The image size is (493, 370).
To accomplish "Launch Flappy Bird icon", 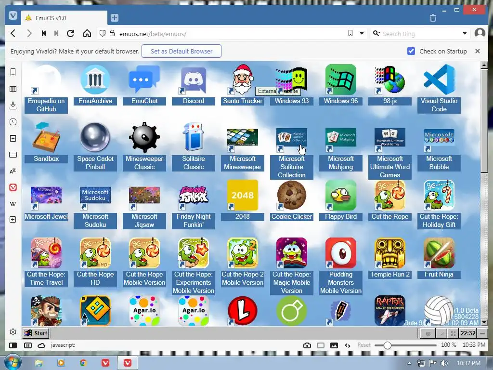I will click(341, 196).
